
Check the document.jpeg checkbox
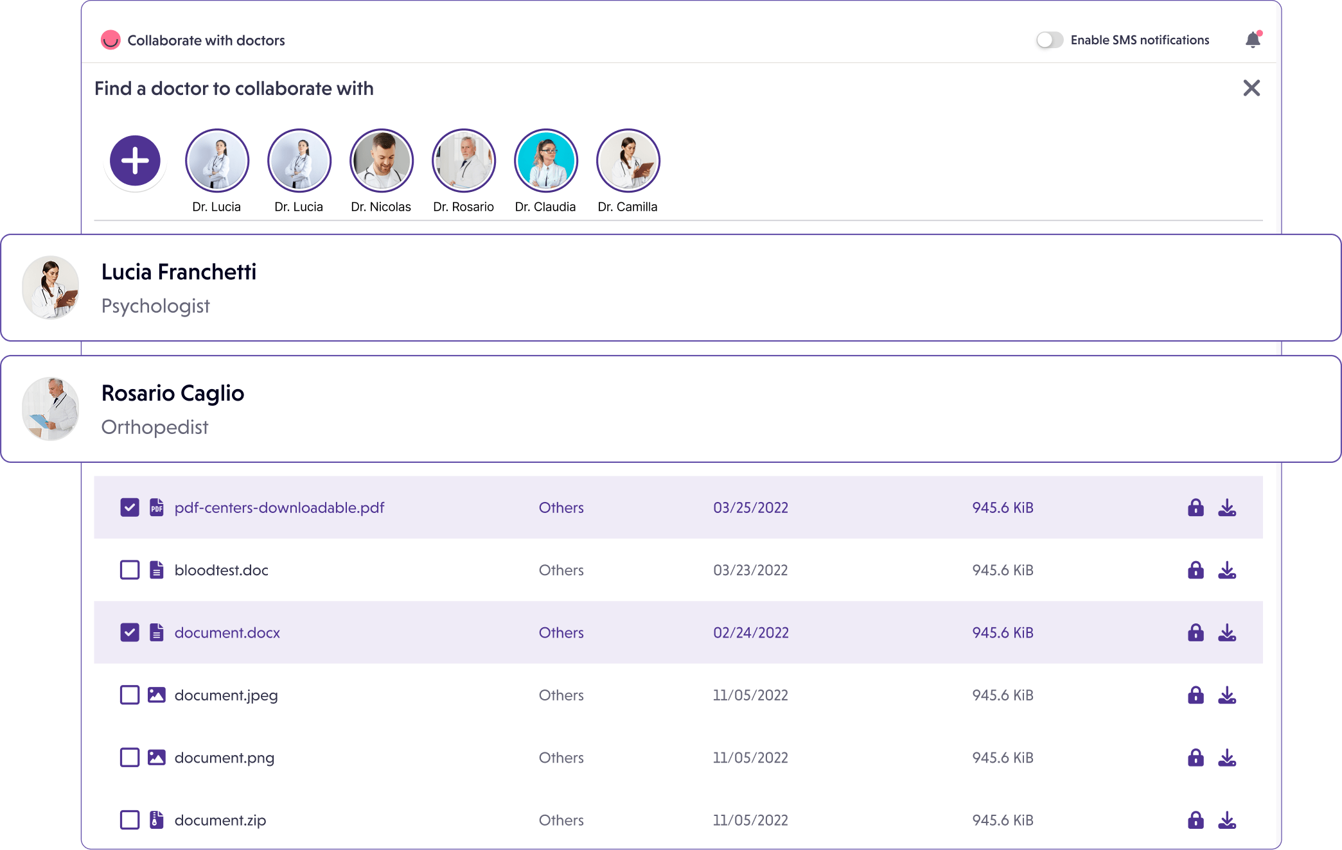[x=130, y=695]
